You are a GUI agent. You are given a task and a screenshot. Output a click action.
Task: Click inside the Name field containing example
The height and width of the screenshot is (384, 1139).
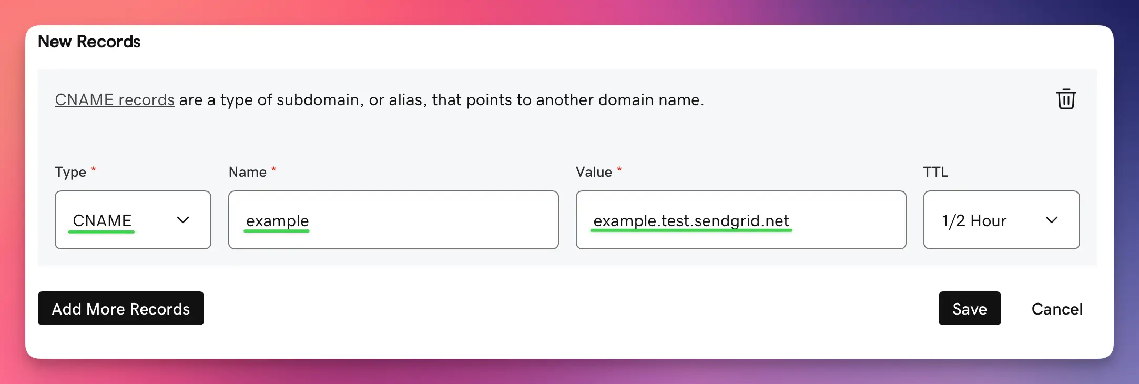pyautogui.click(x=393, y=220)
